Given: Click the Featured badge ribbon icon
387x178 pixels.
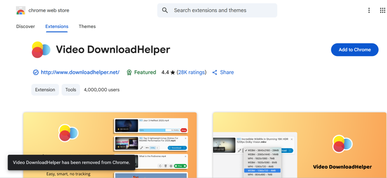Looking at the screenshot, I should click(129, 73).
